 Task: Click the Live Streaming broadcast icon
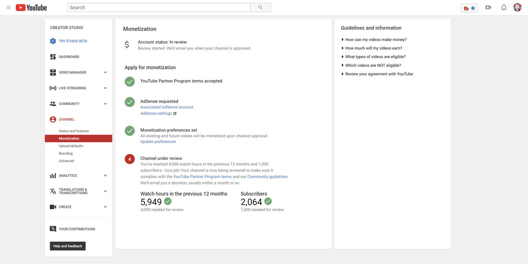point(53,88)
